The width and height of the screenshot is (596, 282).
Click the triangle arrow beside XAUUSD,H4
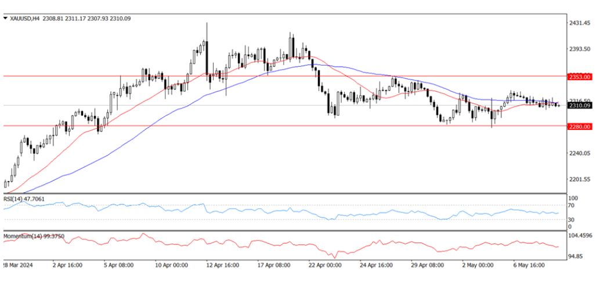click(x=6, y=19)
